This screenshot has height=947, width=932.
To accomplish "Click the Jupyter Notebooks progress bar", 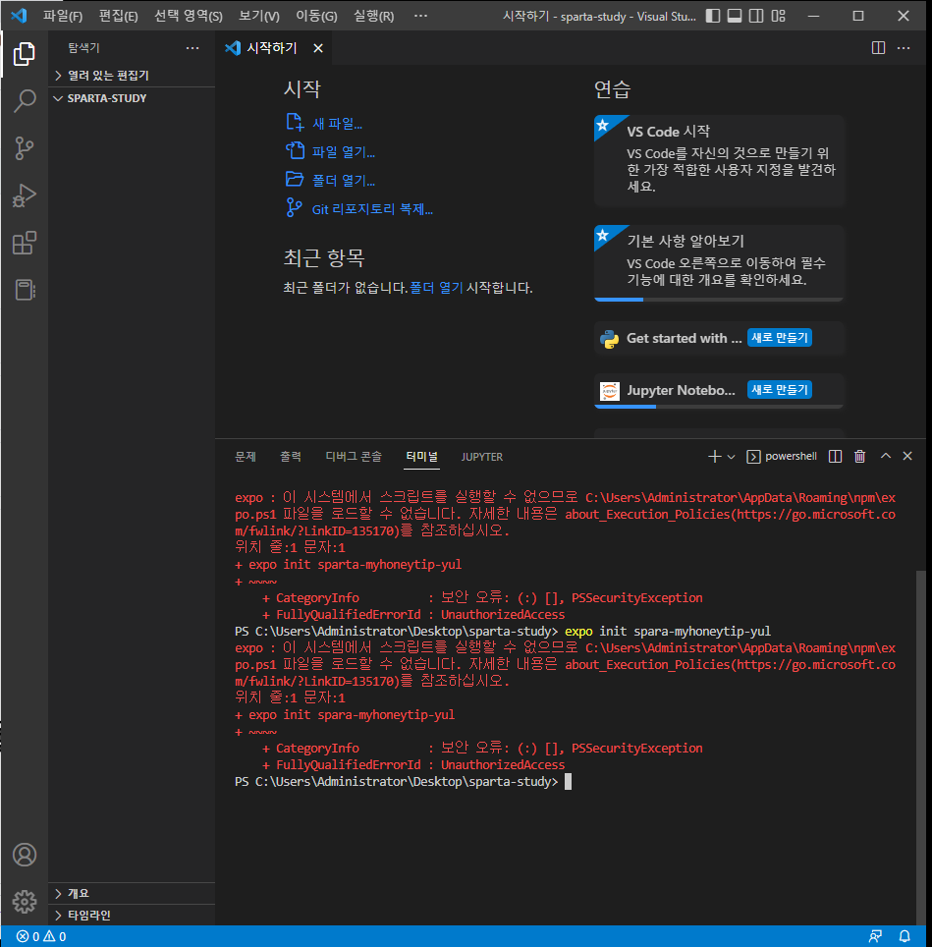I will [x=719, y=407].
